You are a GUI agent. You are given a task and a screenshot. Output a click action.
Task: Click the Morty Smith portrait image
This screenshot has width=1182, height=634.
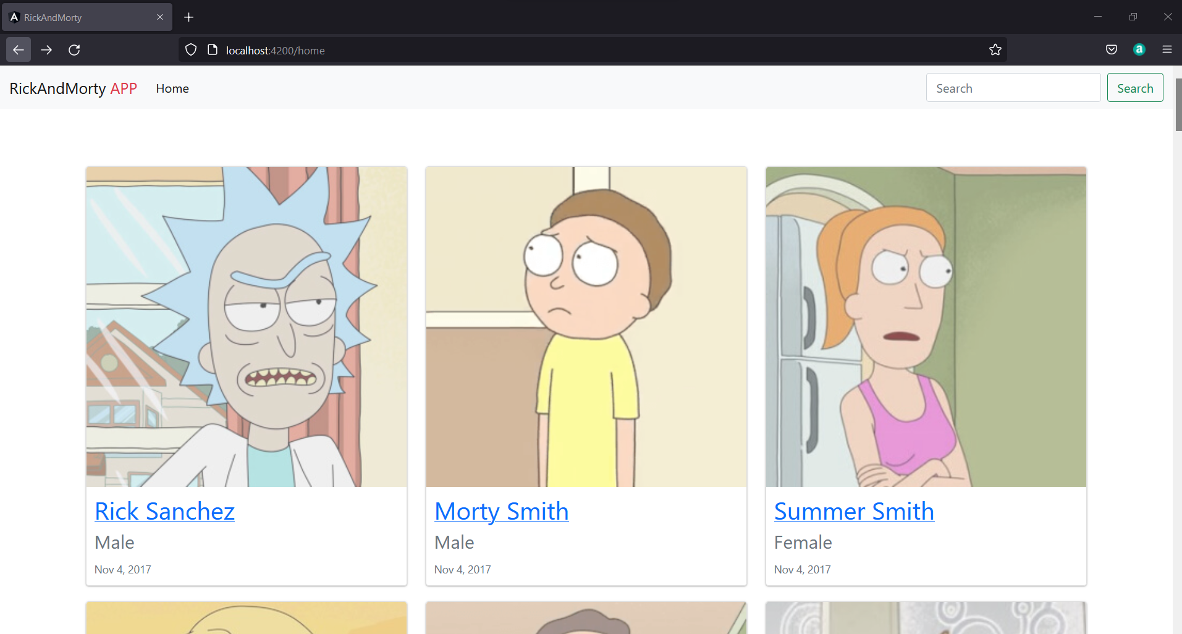click(586, 327)
